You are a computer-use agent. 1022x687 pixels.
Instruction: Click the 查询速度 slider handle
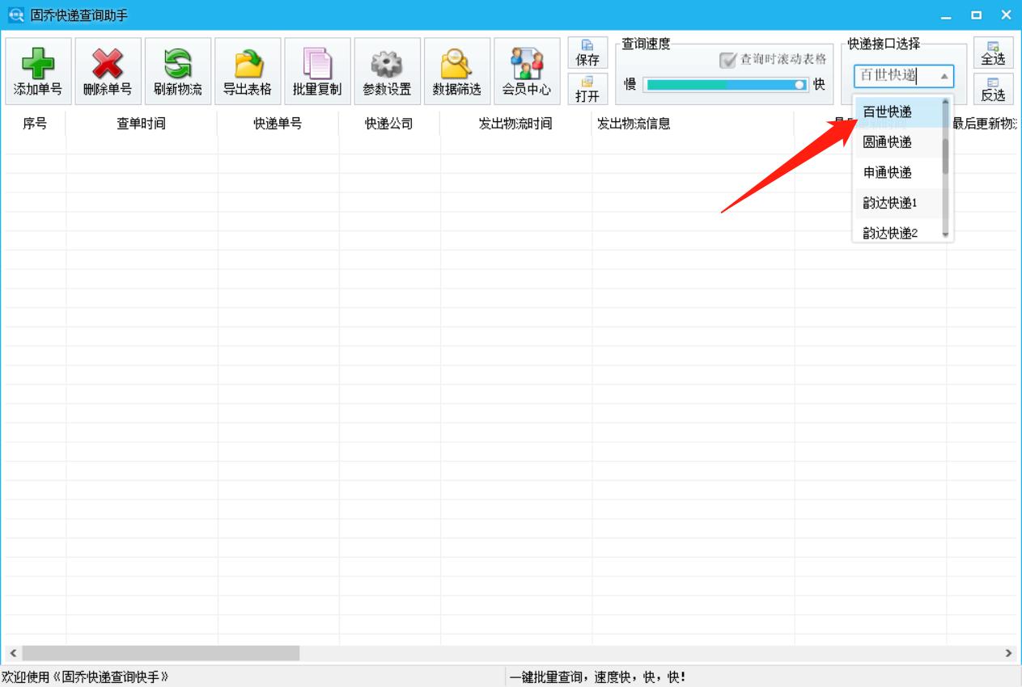point(799,84)
